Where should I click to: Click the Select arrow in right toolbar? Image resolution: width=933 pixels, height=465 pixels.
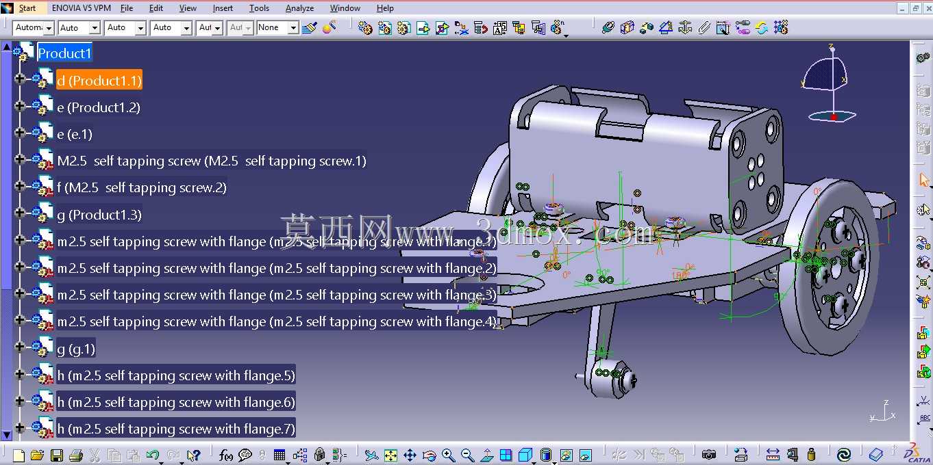tap(923, 180)
